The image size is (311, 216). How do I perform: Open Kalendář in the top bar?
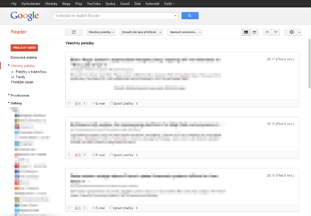(152, 4)
